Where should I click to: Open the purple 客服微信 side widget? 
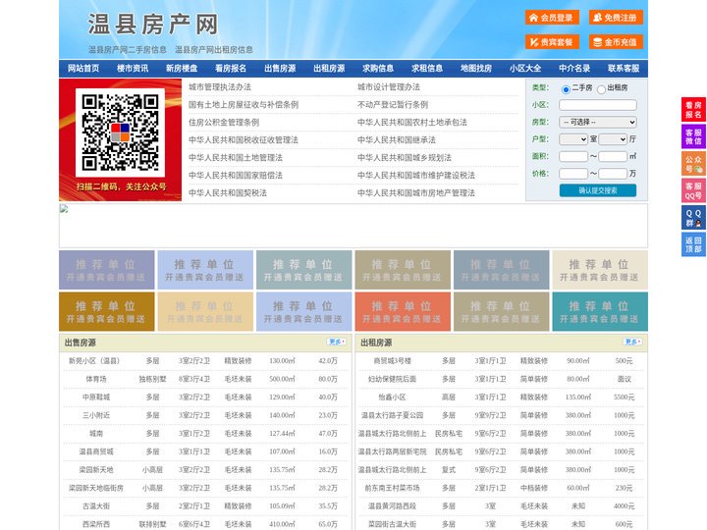click(x=693, y=136)
